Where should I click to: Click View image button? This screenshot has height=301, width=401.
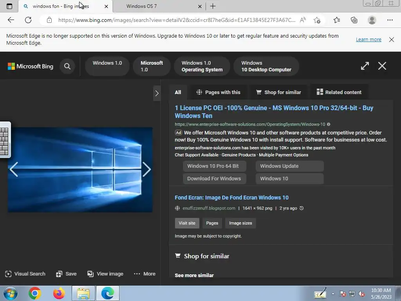(105, 274)
